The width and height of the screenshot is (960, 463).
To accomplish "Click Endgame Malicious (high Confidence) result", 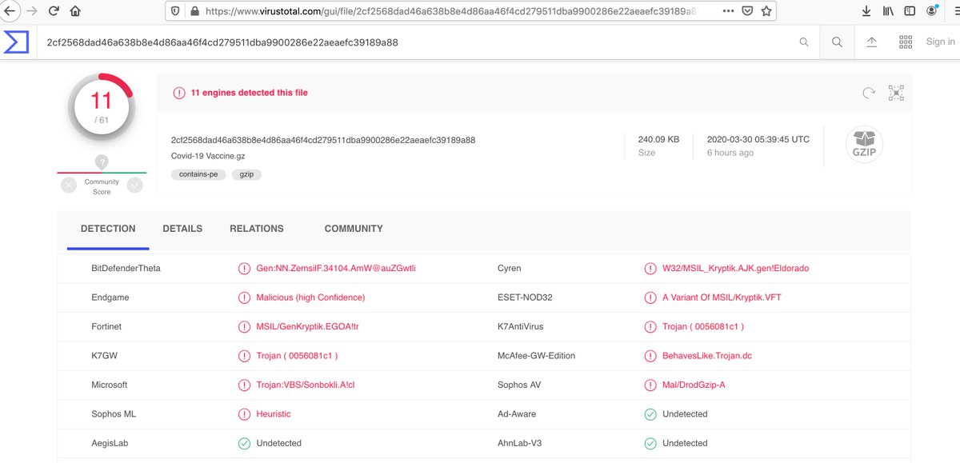I will [x=310, y=297].
